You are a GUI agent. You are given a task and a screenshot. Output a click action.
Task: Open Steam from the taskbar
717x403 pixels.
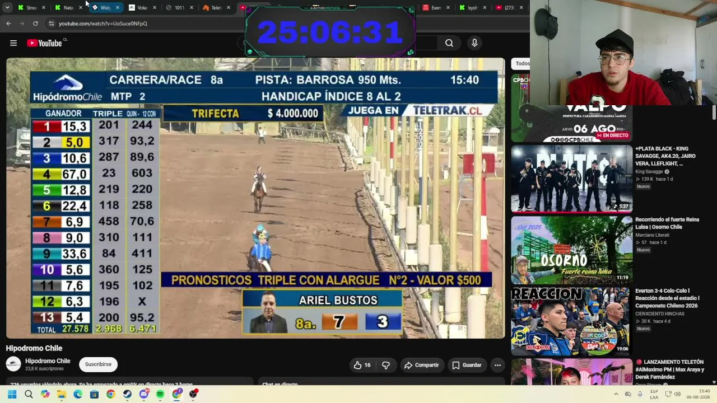[127, 394]
